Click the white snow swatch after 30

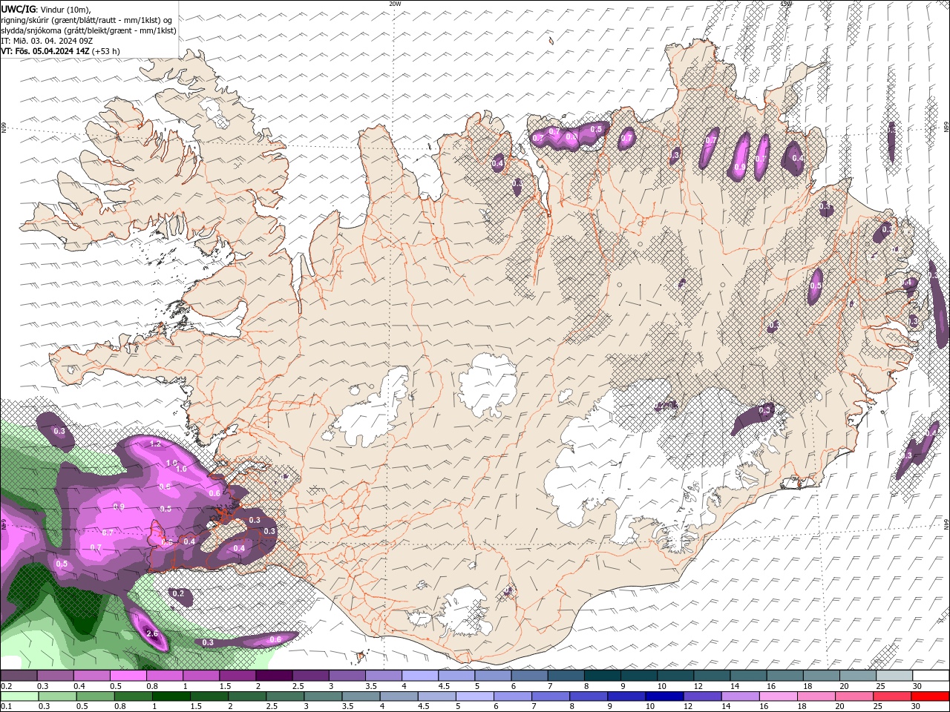click(930, 676)
